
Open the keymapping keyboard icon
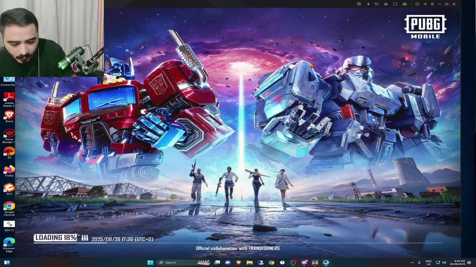[x=386, y=4]
